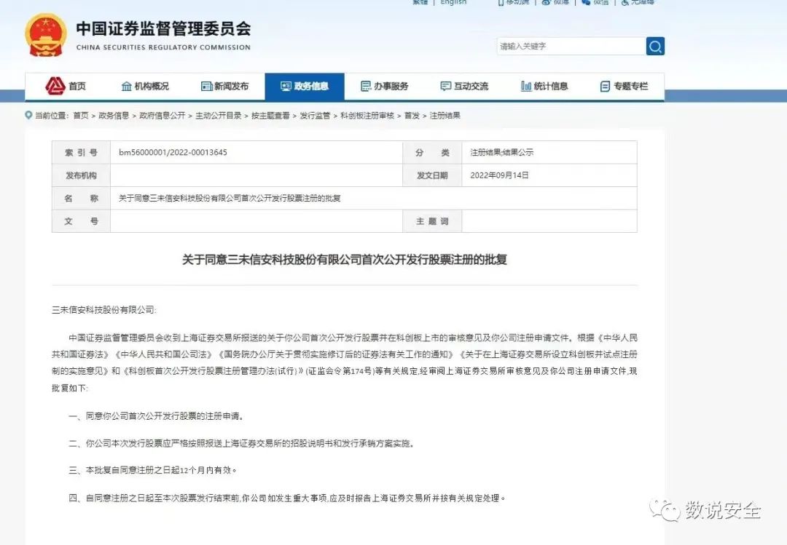Open the 发行监管 breadcrumb link
Screen dimensions: 787x545
(315, 115)
